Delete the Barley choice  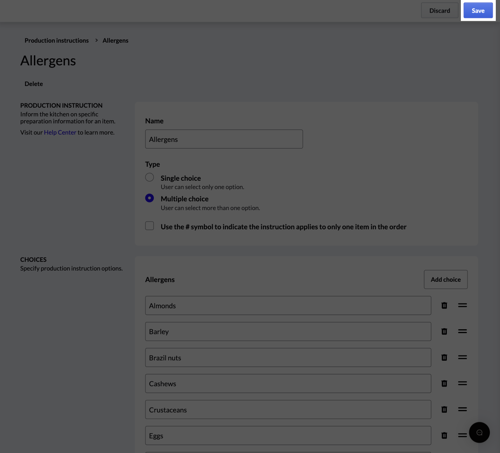click(444, 331)
